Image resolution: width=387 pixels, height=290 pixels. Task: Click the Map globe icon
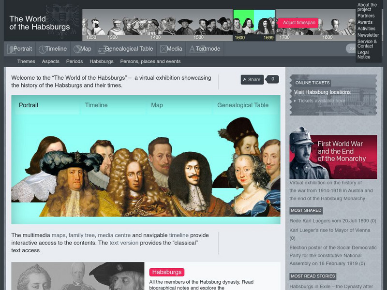77,49
